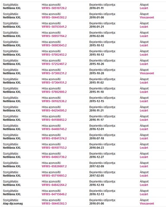Open fault ID reported on 2016-01-21

[x=54, y=27]
